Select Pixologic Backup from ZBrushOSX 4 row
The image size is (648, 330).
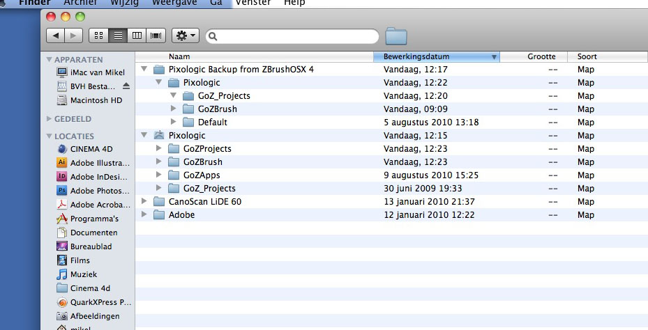coord(391,70)
